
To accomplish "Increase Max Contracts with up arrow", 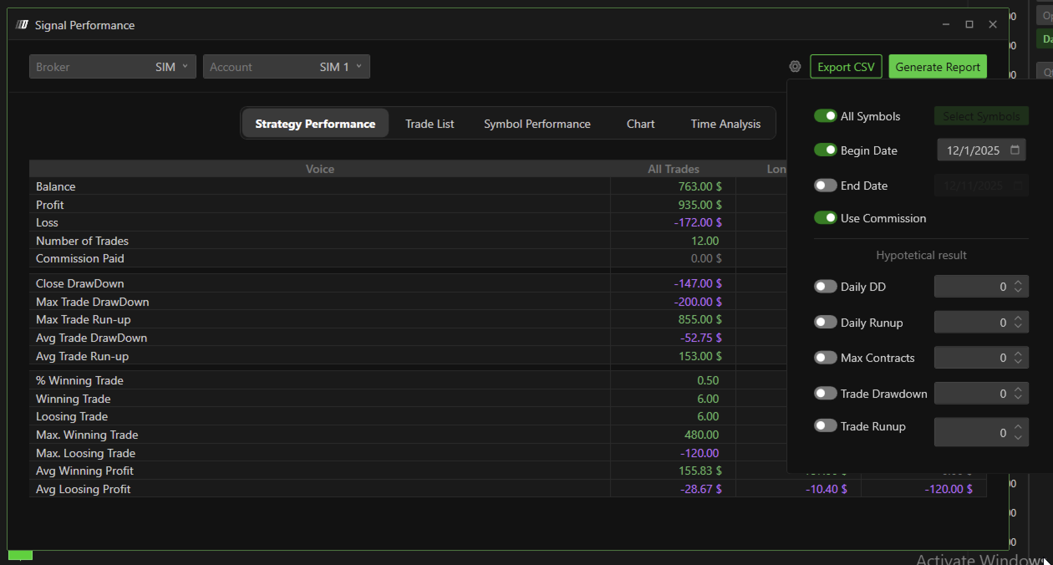I will [1018, 354].
